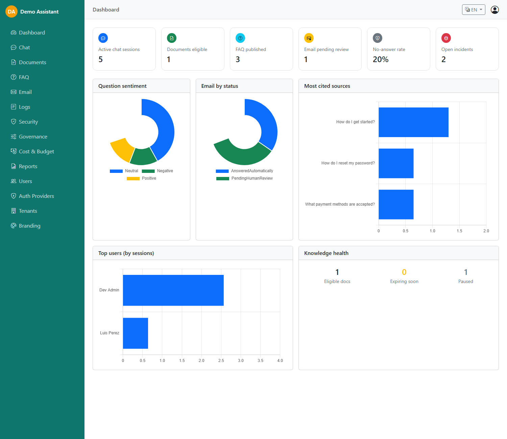Click the Paused count in Knowledge health
The width and height of the screenshot is (507, 439).
pos(466,272)
